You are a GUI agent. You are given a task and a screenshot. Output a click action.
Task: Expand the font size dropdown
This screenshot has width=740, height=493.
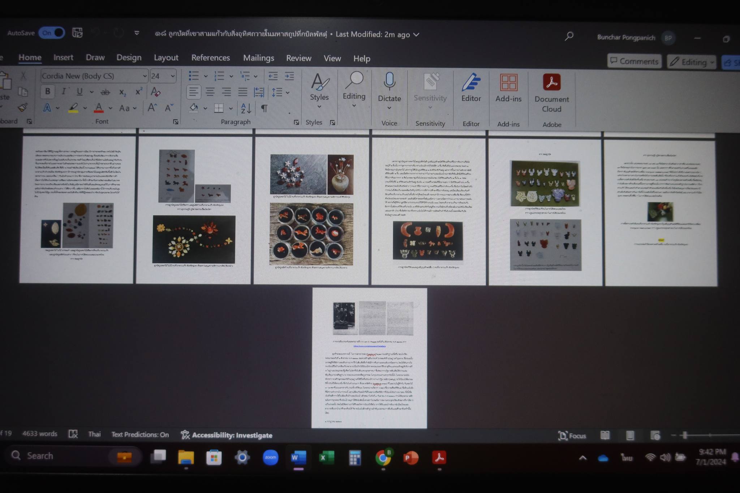[173, 76]
